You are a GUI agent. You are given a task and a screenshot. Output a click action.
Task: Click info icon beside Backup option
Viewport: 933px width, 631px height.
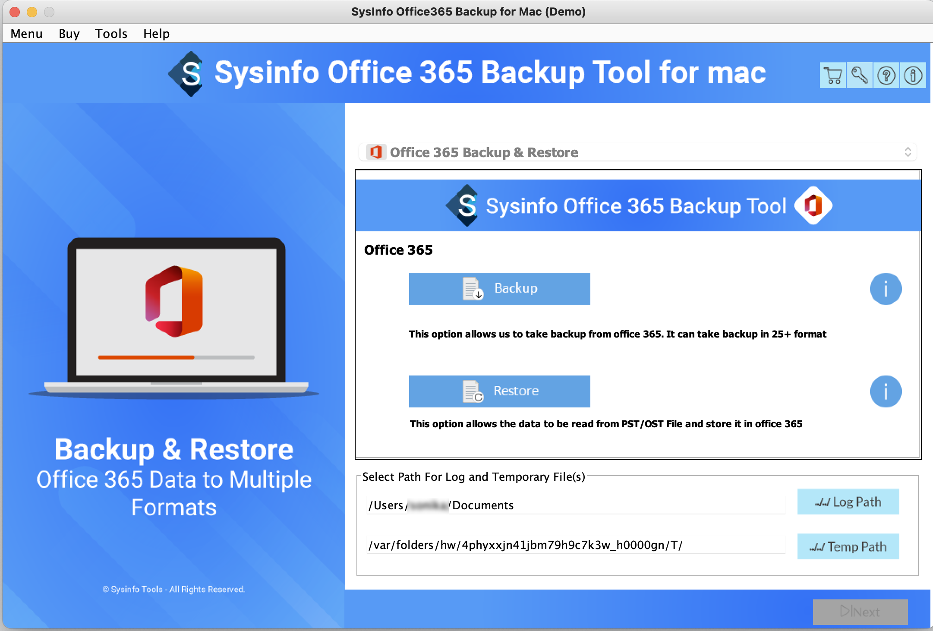click(x=886, y=289)
